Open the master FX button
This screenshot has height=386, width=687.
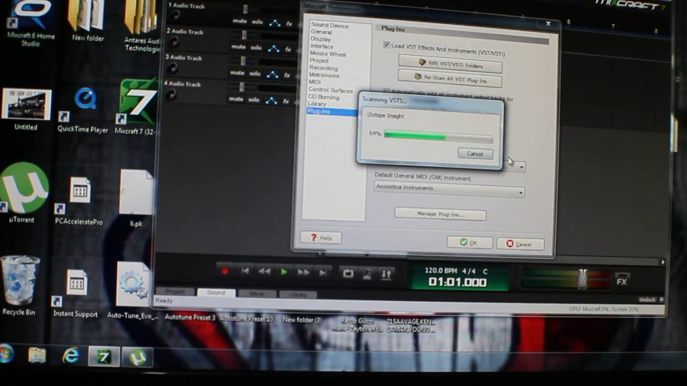(622, 281)
